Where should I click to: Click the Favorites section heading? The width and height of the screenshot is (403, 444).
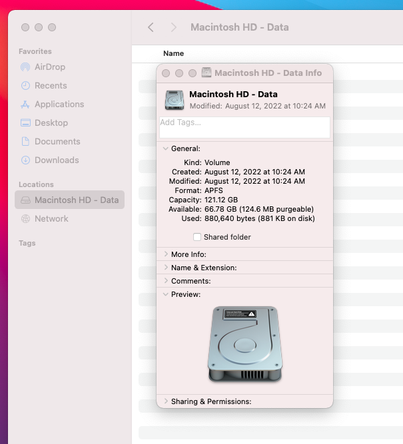(35, 51)
